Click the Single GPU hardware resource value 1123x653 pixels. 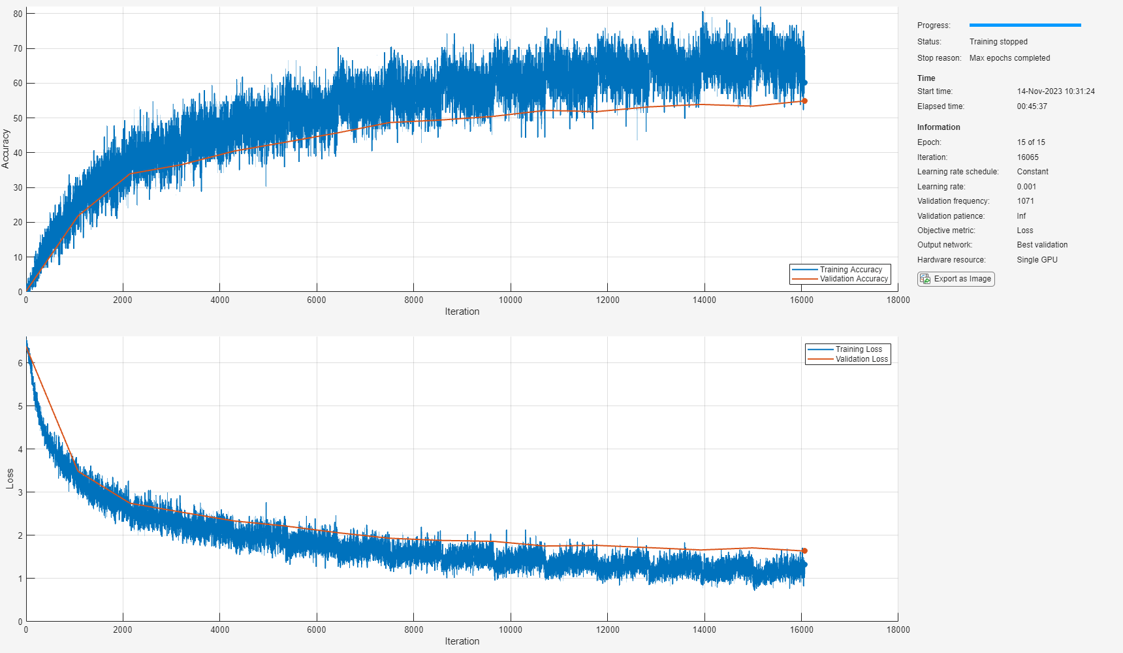coord(1037,260)
